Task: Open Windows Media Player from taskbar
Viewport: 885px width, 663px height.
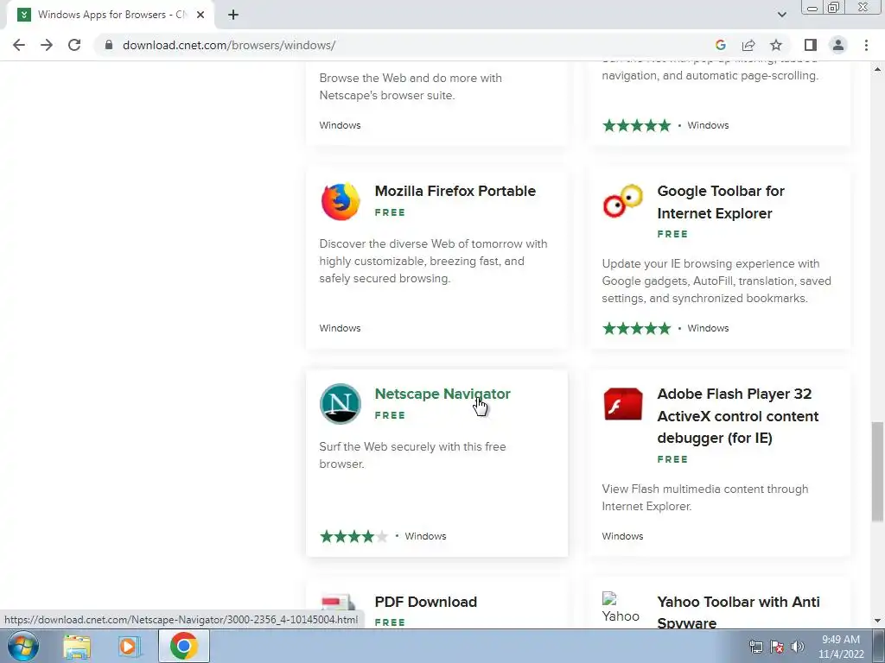Action: pyautogui.click(x=129, y=647)
